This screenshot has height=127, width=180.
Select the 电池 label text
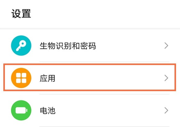48,111
